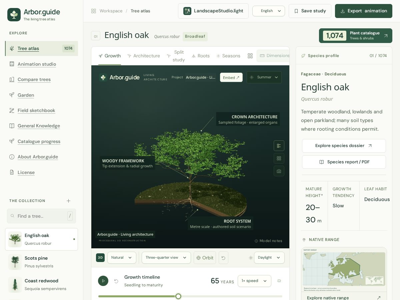Click the sun icon beside Daylight

point(251,258)
